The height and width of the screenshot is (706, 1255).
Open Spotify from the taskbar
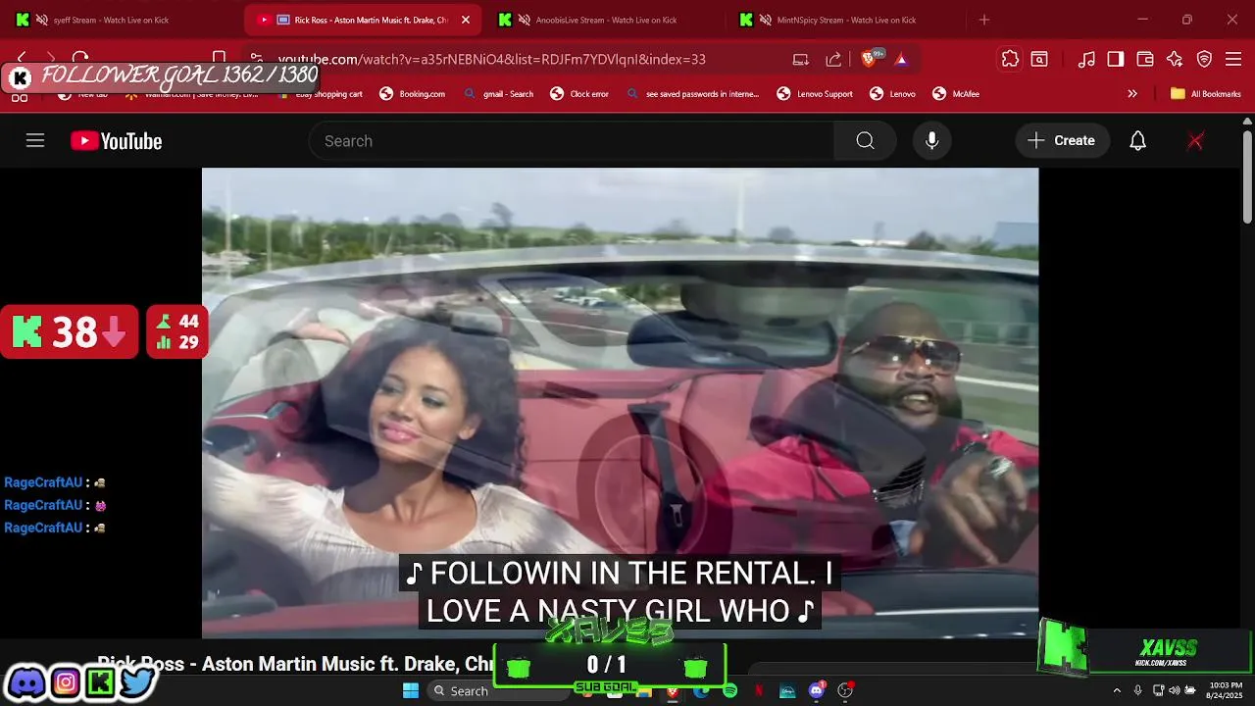click(729, 690)
